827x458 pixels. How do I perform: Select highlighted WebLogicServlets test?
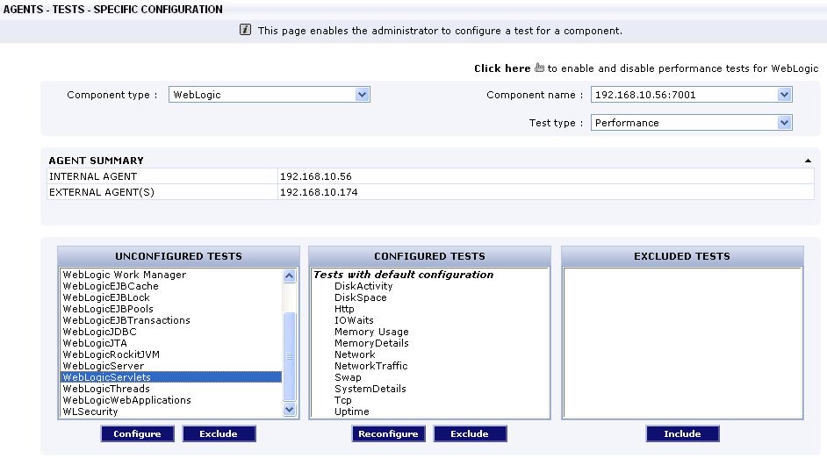tap(171, 377)
